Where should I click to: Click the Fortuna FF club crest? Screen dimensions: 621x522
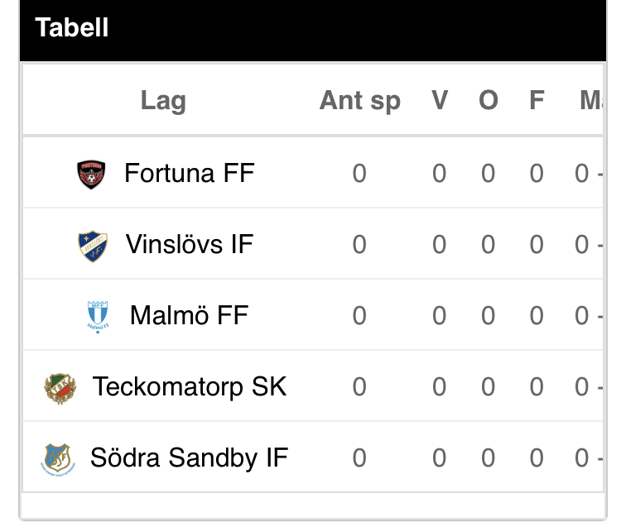click(91, 174)
